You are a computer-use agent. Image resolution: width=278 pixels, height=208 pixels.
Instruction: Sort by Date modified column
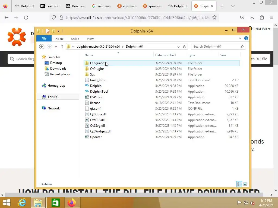pyautogui.click(x=170, y=55)
